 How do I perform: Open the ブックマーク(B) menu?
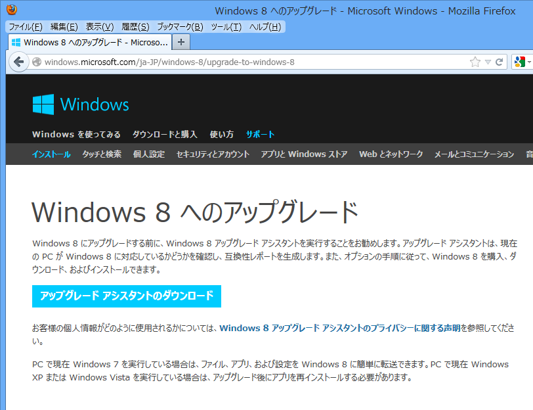tap(180, 26)
